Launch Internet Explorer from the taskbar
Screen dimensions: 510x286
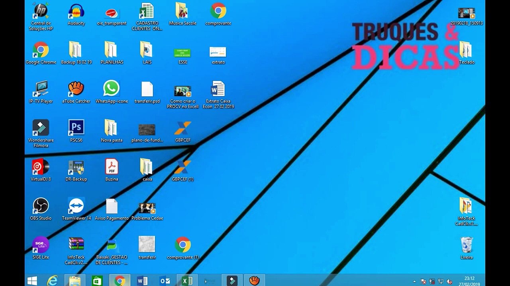click(x=53, y=280)
